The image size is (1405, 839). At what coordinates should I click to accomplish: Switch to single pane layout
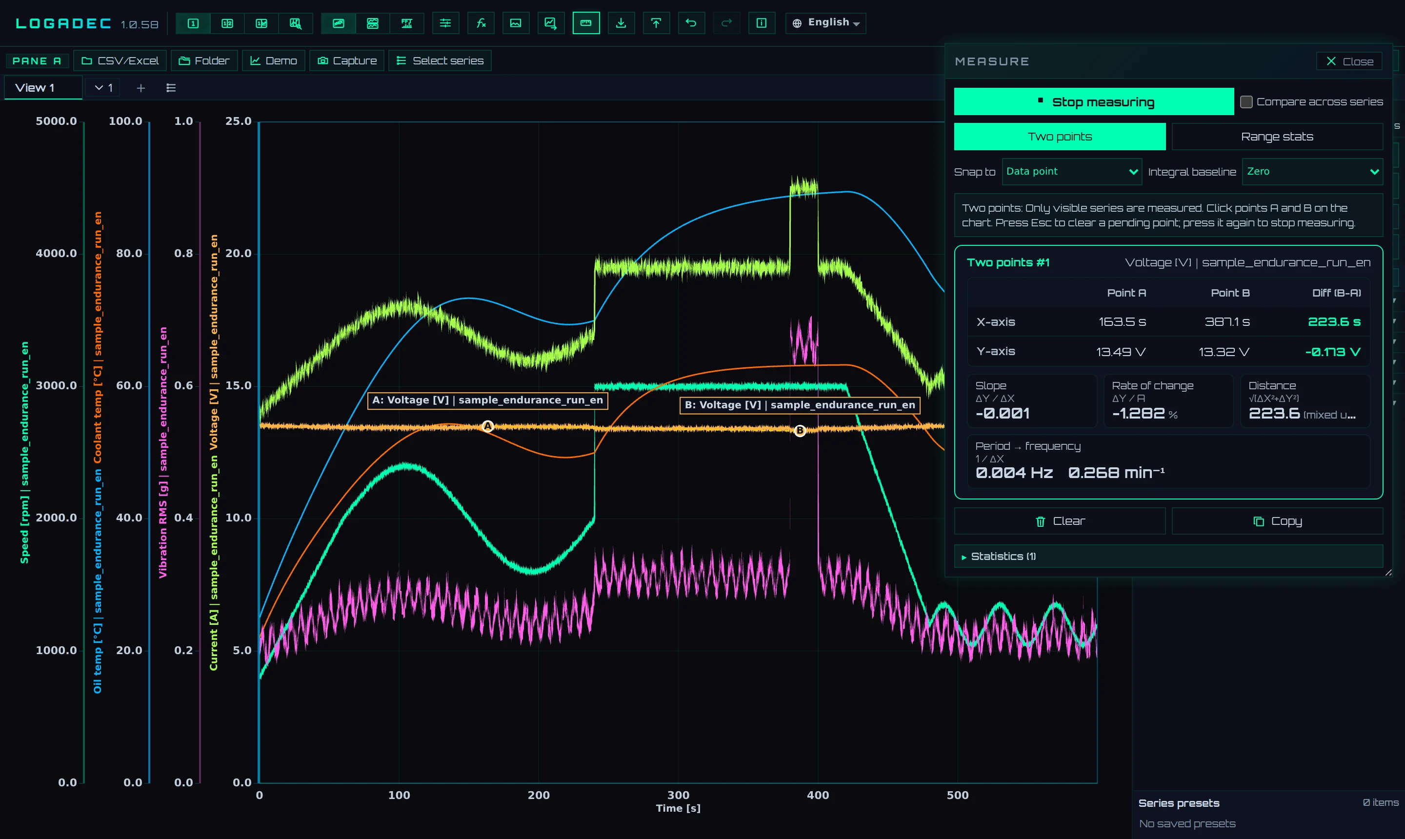pos(193,23)
